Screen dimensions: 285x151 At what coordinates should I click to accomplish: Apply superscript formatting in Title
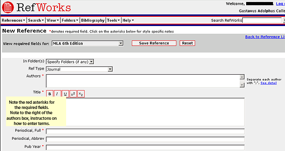click(x=73, y=94)
